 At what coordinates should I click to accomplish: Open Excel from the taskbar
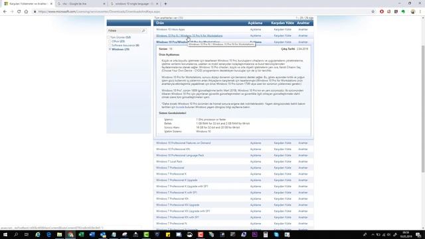coord(81,234)
